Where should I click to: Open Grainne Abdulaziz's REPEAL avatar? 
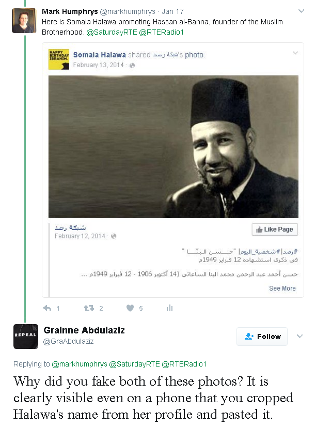pyautogui.click(x=26, y=337)
